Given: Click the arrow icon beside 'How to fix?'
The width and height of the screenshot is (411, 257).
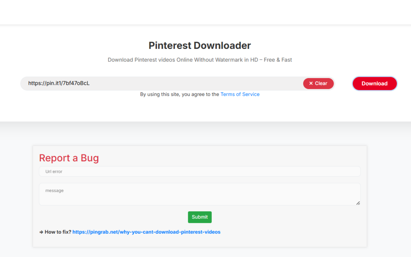Looking at the screenshot, I should pyautogui.click(x=41, y=232).
